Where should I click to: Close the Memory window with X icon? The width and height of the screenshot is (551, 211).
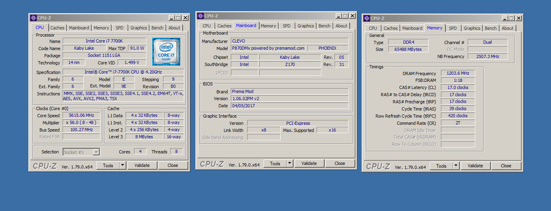[519, 18]
